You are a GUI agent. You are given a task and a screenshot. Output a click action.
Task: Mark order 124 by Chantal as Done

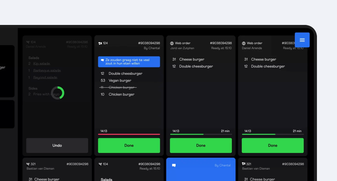[129, 146]
